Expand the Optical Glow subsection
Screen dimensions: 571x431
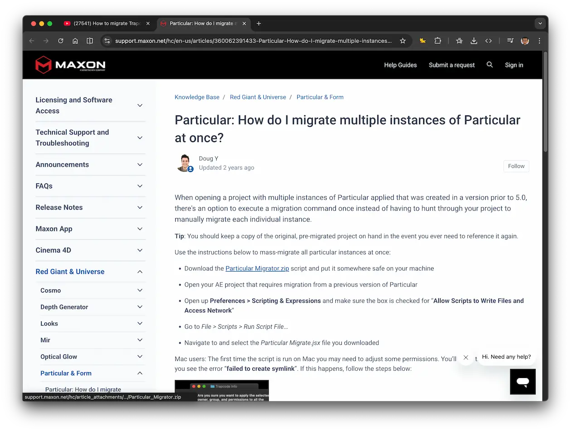point(140,357)
